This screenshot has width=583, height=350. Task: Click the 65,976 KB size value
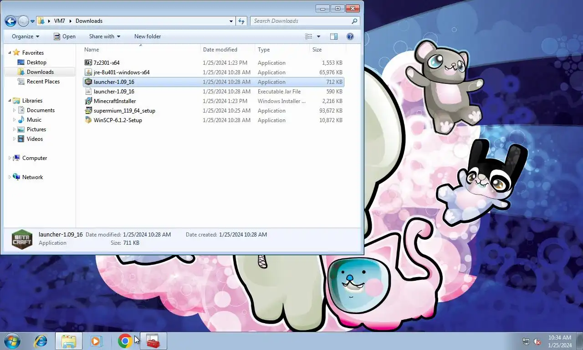(x=331, y=72)
